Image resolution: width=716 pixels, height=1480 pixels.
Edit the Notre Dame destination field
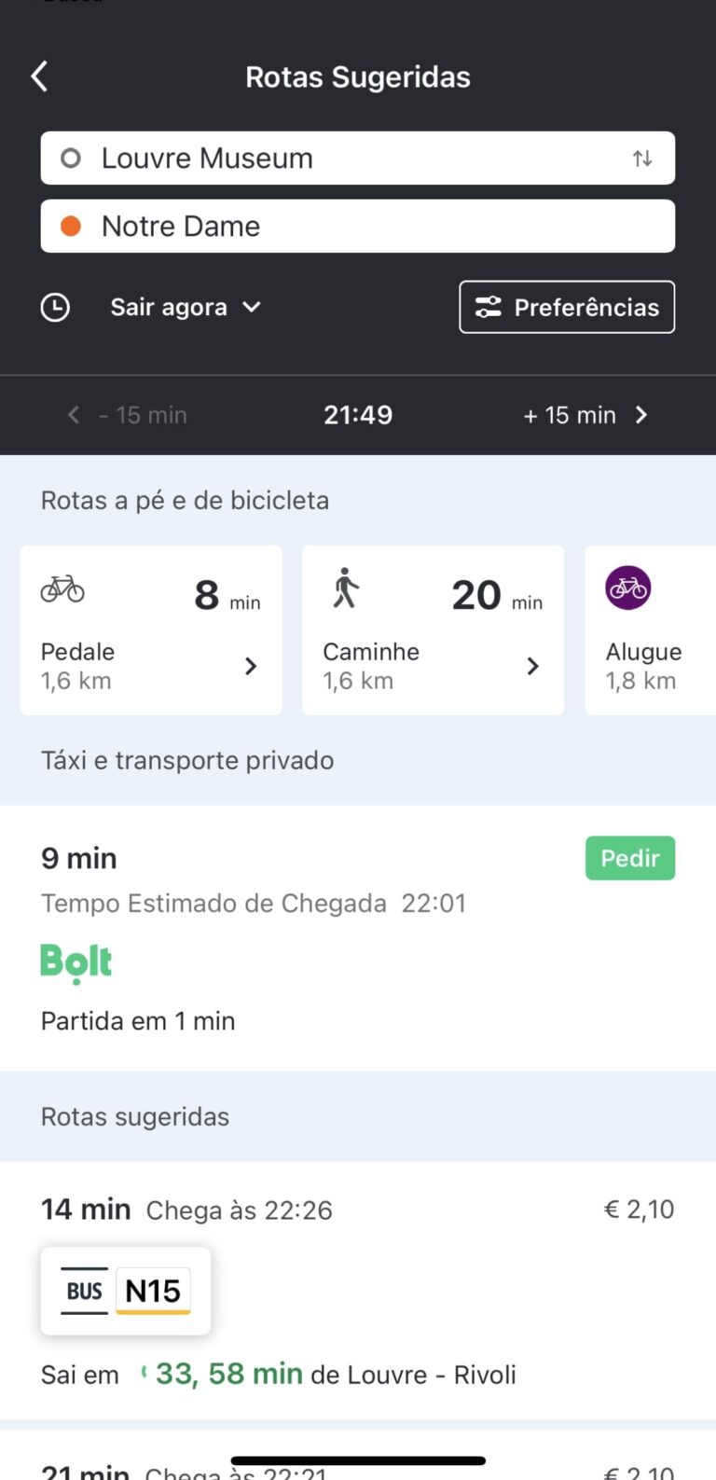click(x=357, y=227)
